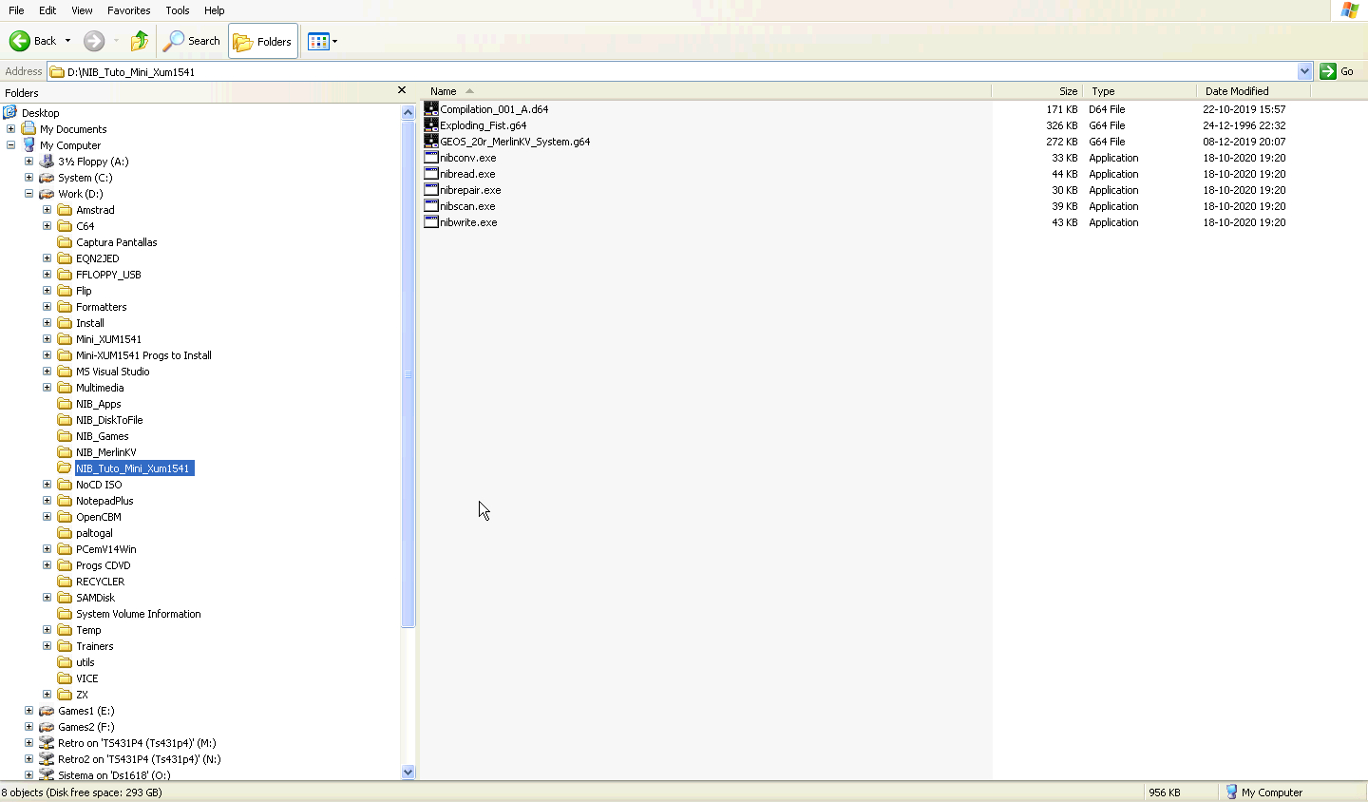Screen dimensions: 1368x802
Task: Collapse My Computer tree node
Action: click(10, 144)
